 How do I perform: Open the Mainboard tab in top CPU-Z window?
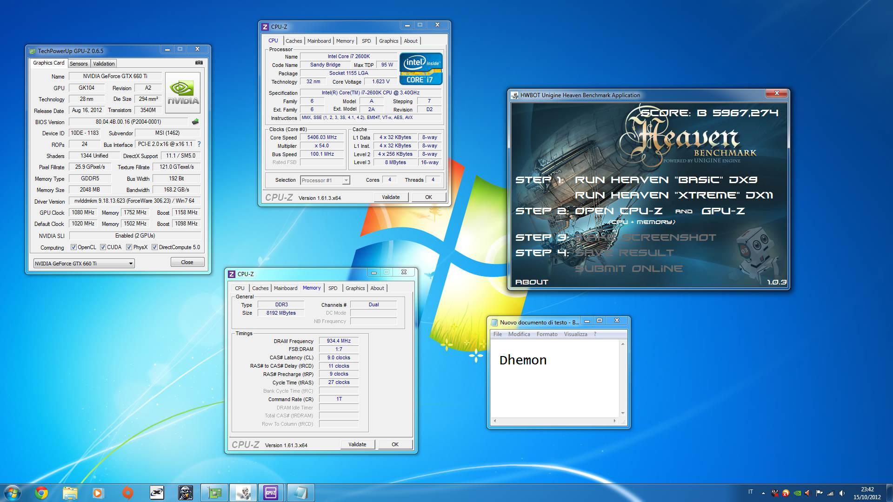[319, 41]
